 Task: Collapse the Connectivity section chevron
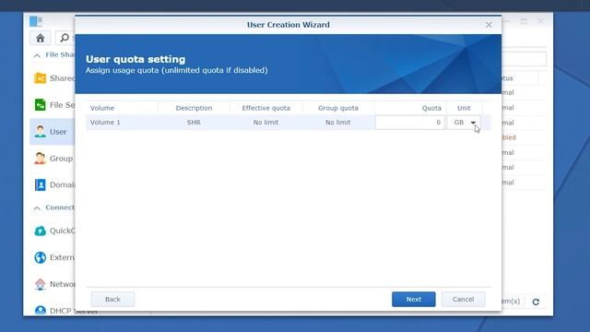click(37, 207)
